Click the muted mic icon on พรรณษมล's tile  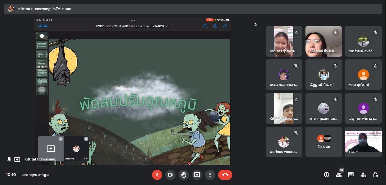coord(296,66)
